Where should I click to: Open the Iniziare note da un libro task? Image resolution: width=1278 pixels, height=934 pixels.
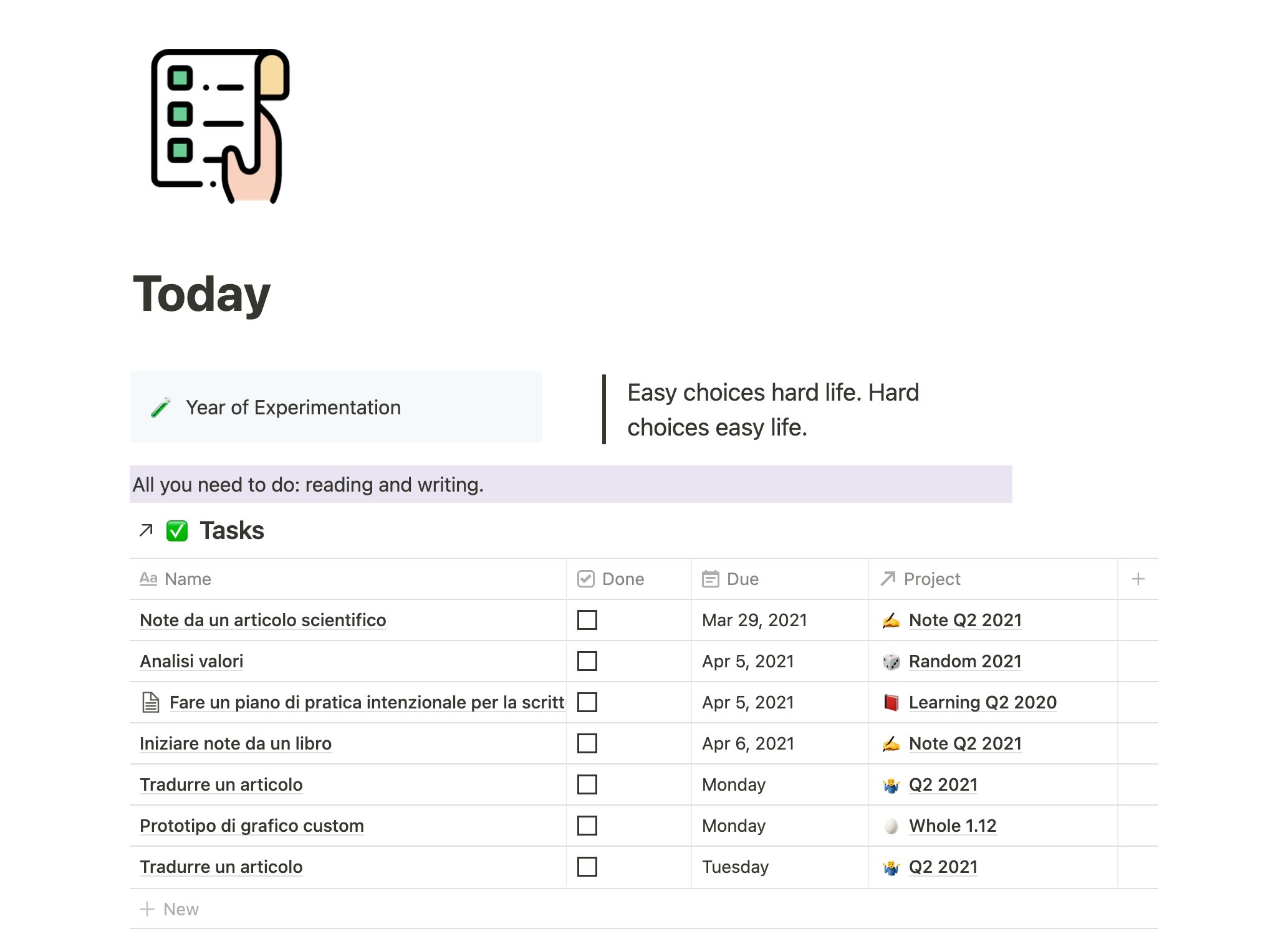coord(236,743)
